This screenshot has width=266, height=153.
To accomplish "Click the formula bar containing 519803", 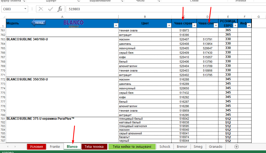I will tap(166, 9).
